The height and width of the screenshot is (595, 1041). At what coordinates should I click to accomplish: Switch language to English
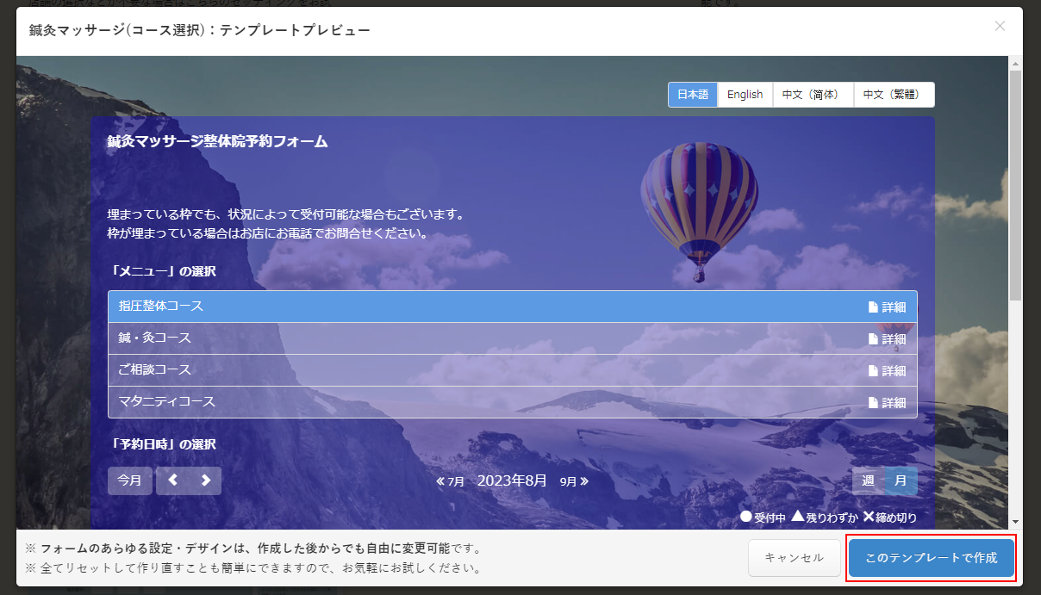[x=745, y=95]
